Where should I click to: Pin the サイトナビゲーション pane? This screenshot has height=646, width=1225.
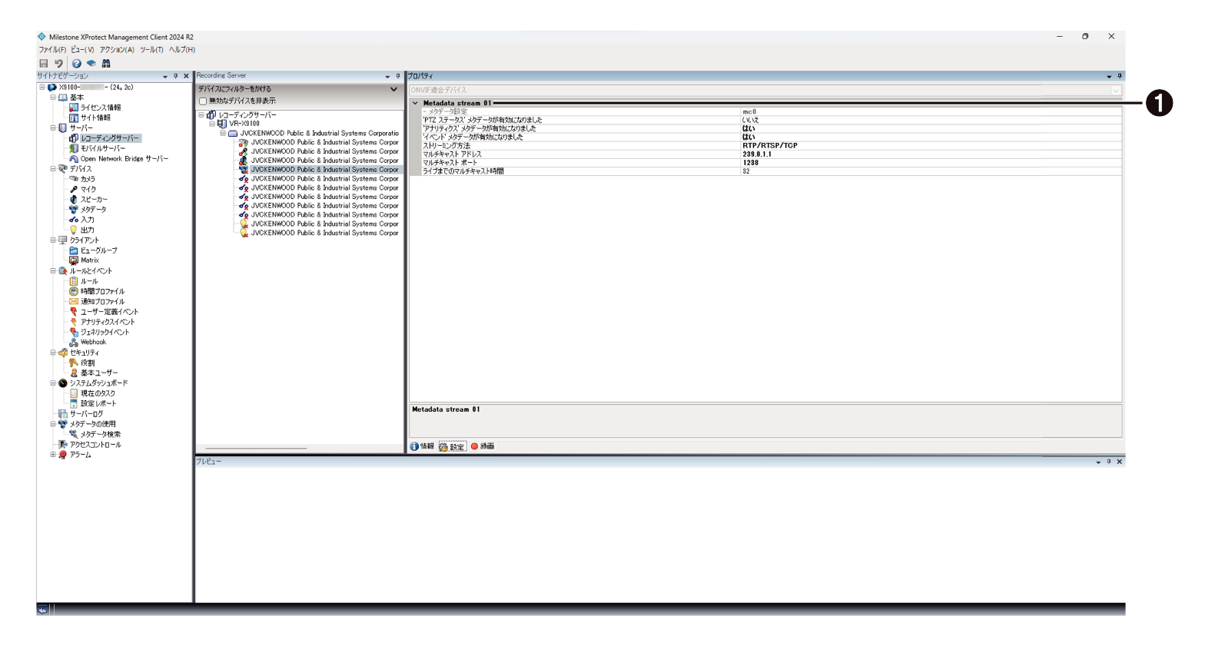[175, 76]
